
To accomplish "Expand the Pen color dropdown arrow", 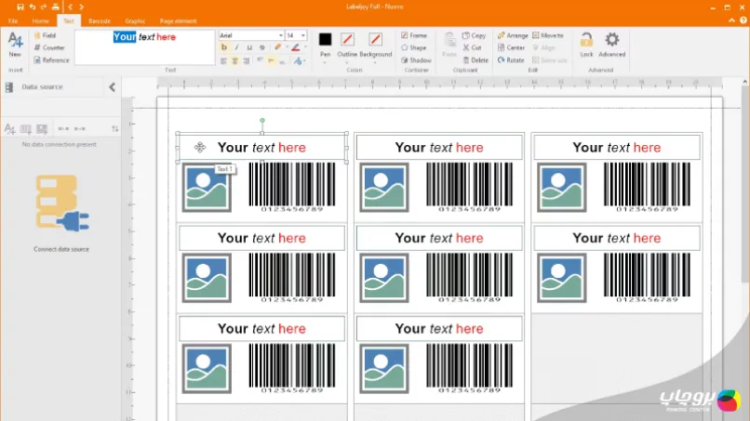I will [x=326, y=62].
